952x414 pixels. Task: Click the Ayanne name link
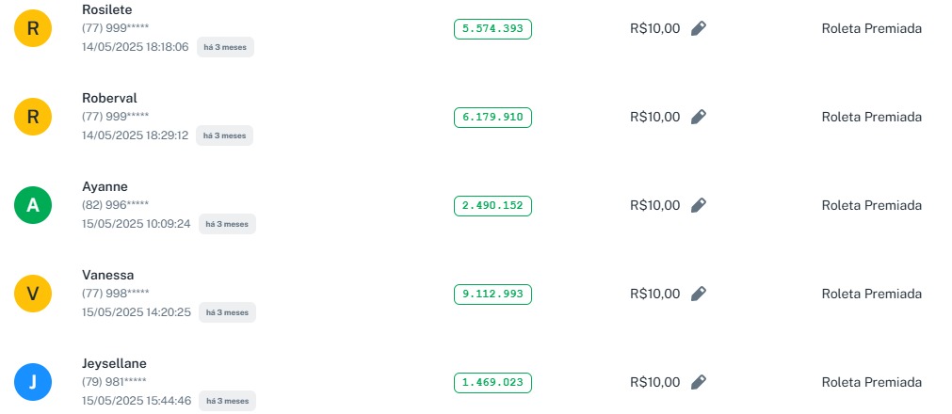(x=105, y=186)
